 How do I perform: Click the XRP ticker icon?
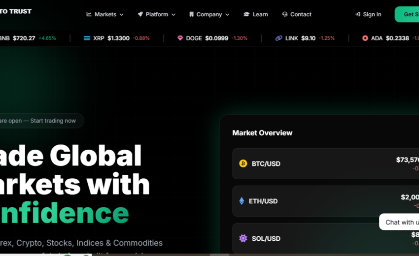point(87,38)
